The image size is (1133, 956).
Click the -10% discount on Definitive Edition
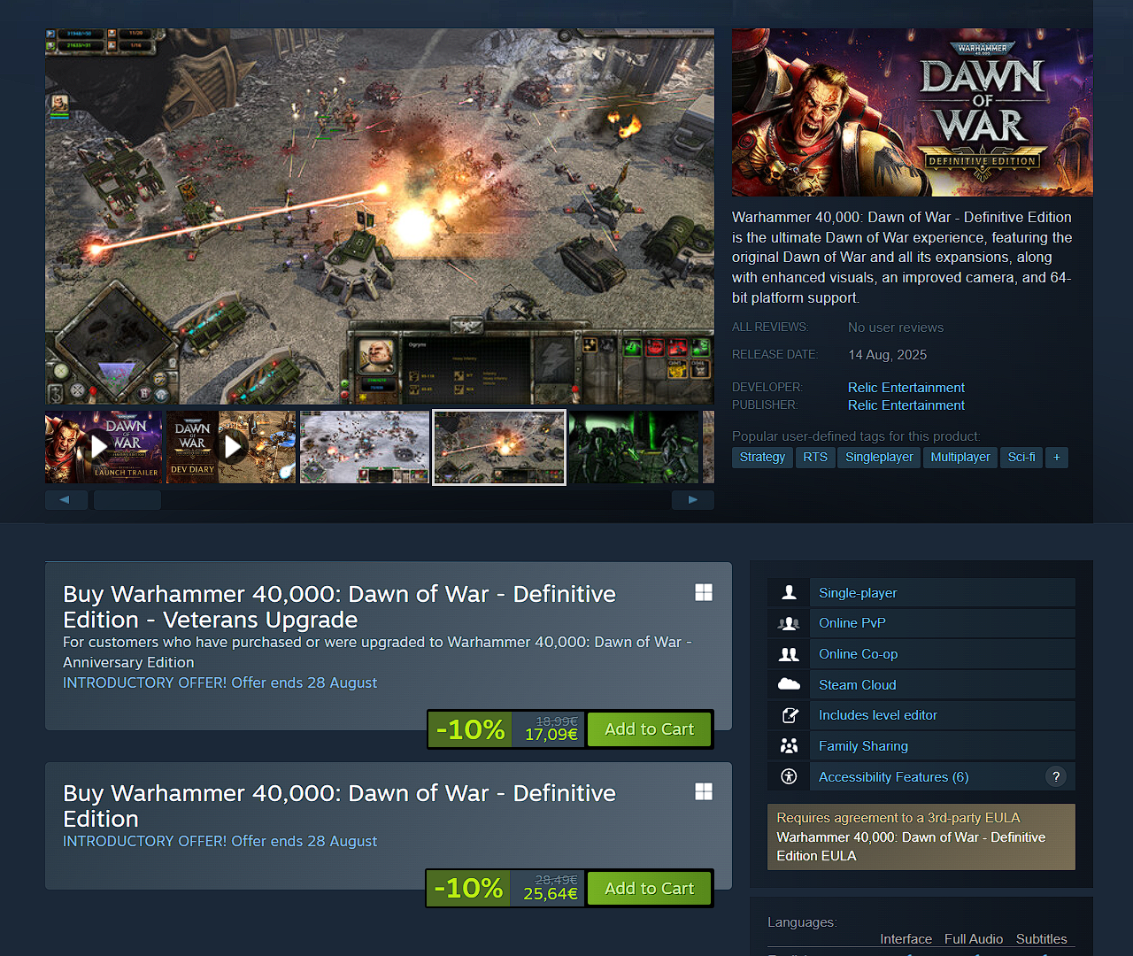click(469, 889)
